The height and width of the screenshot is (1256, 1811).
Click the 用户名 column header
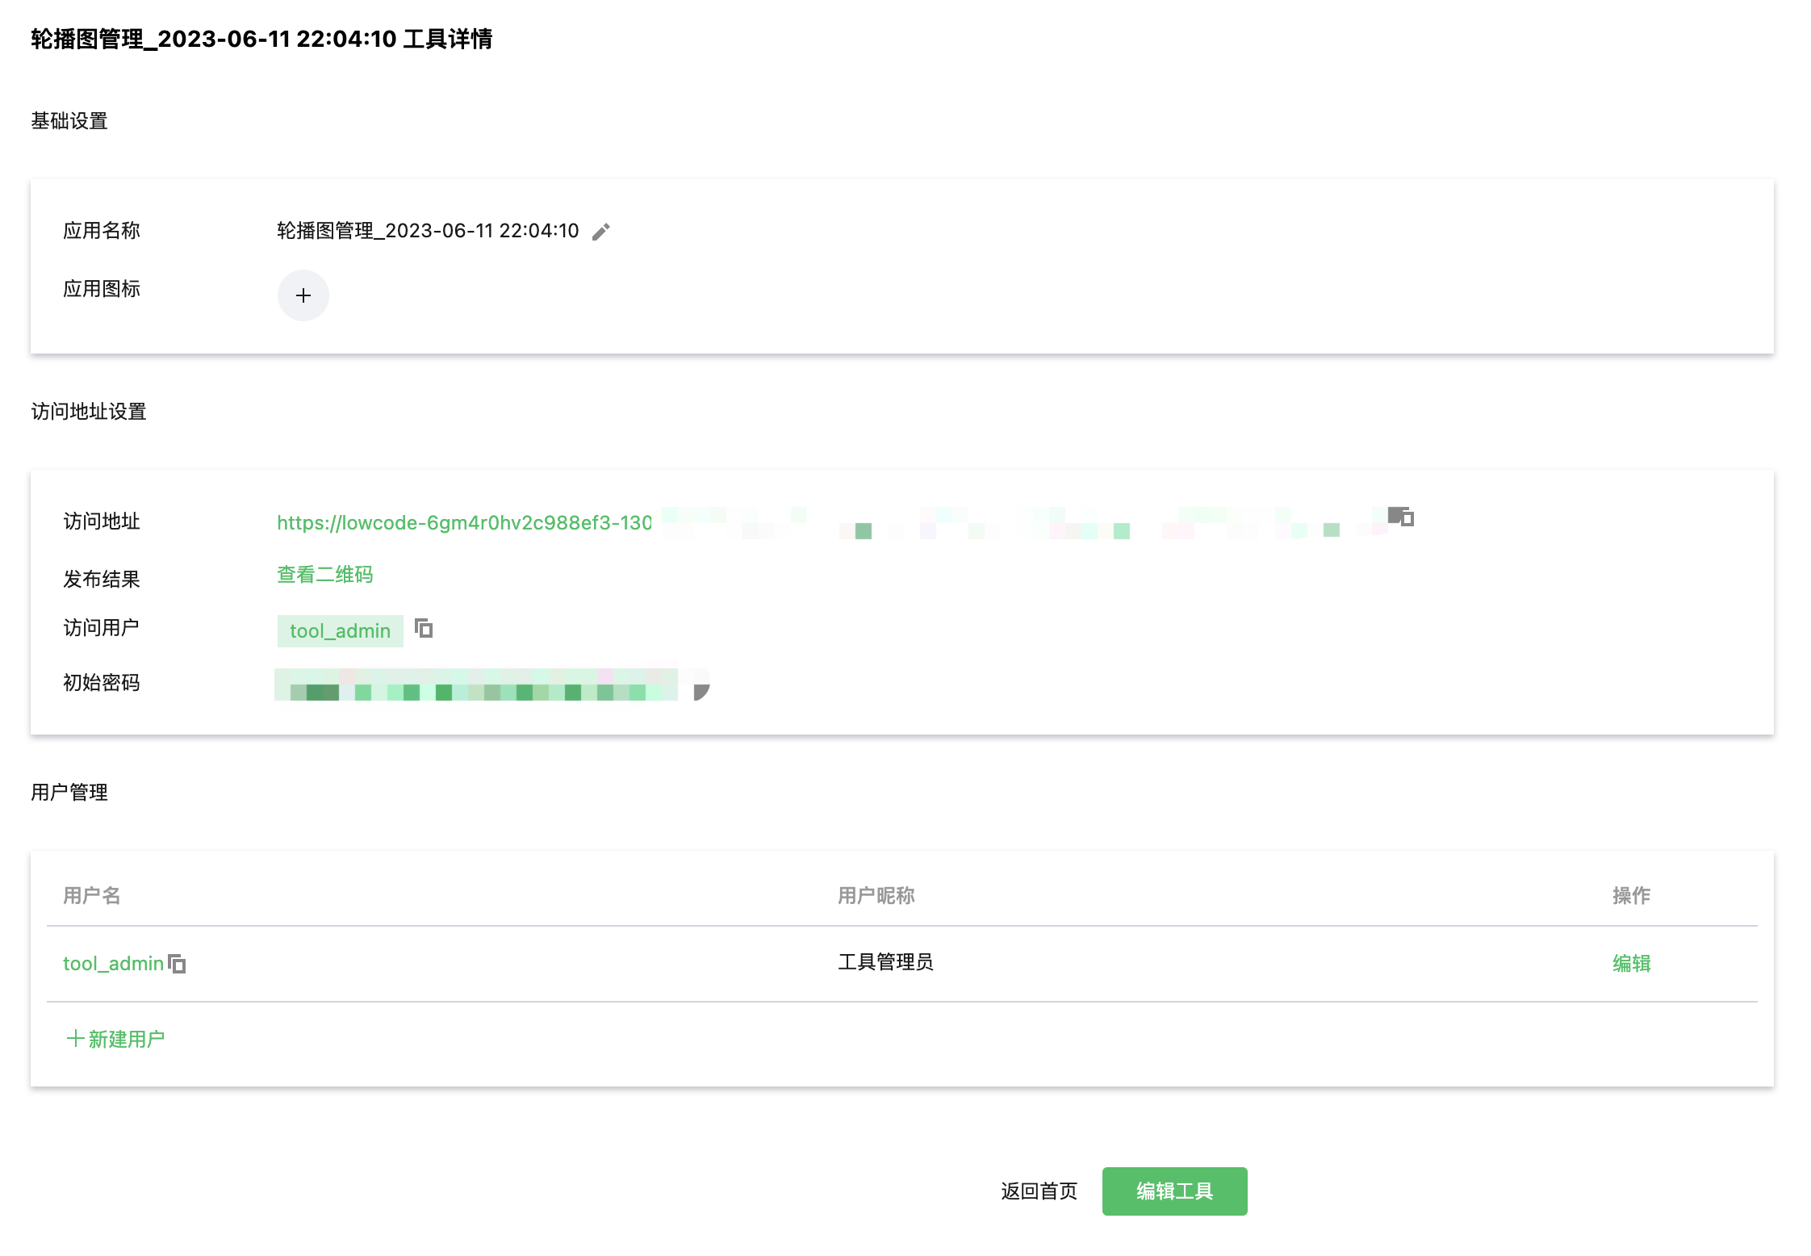92,895
